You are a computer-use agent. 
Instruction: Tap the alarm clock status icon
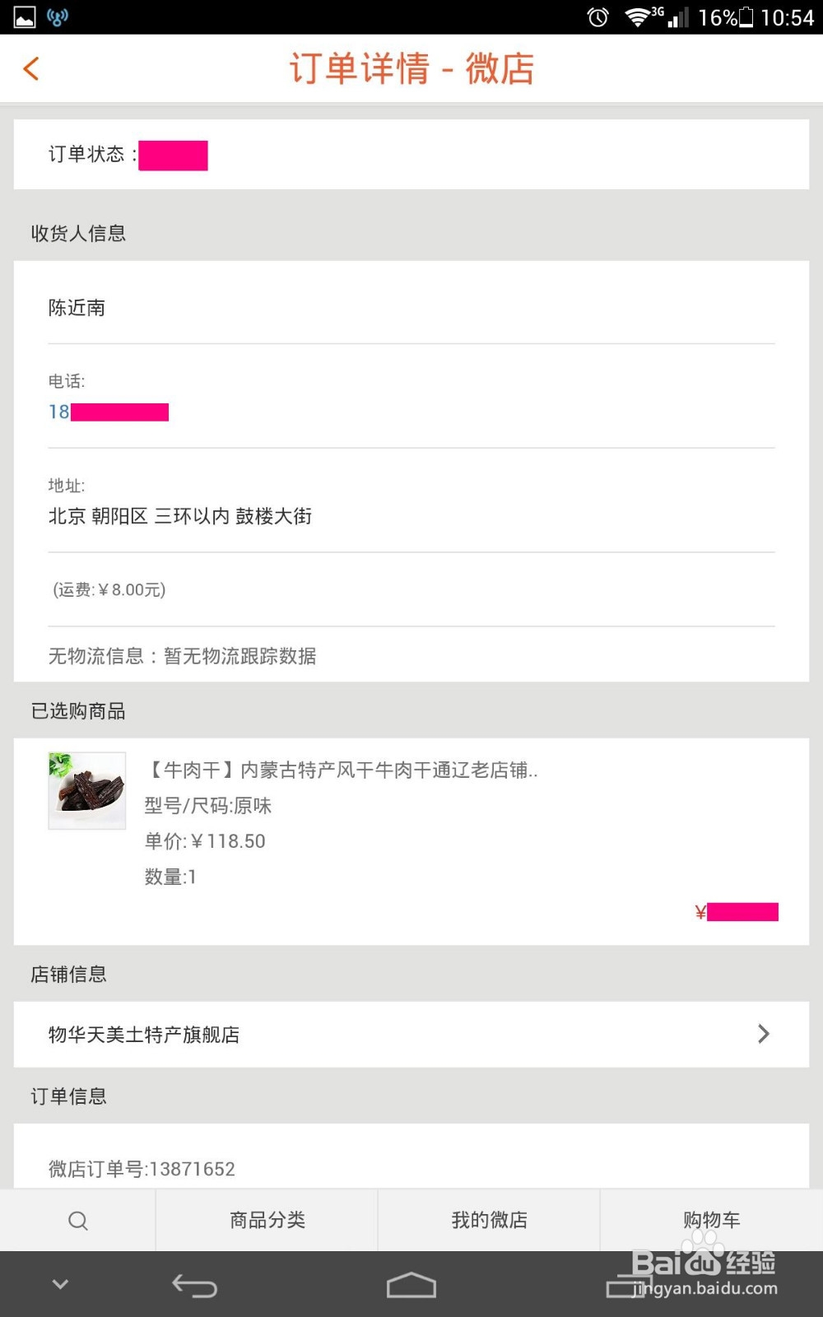(x=598, y=17)
